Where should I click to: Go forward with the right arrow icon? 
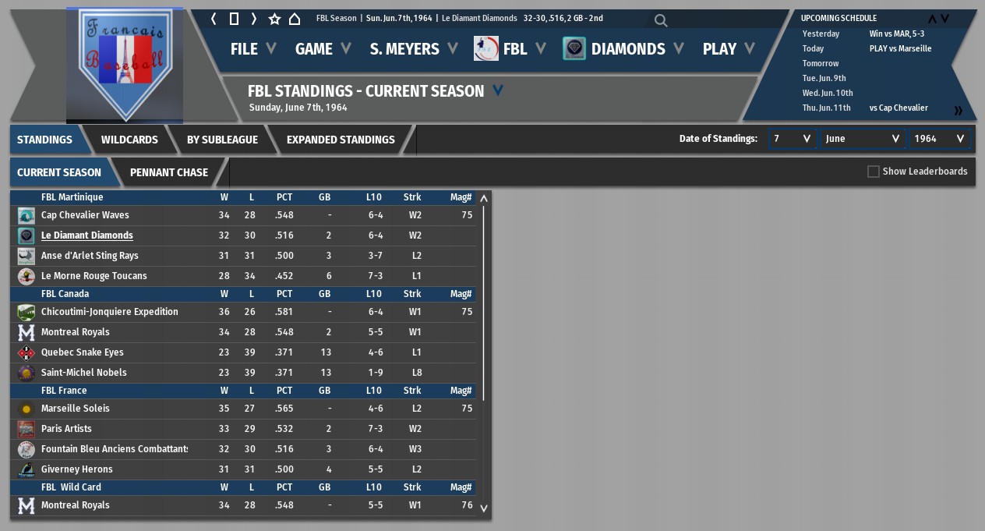[x=253, y=19]
